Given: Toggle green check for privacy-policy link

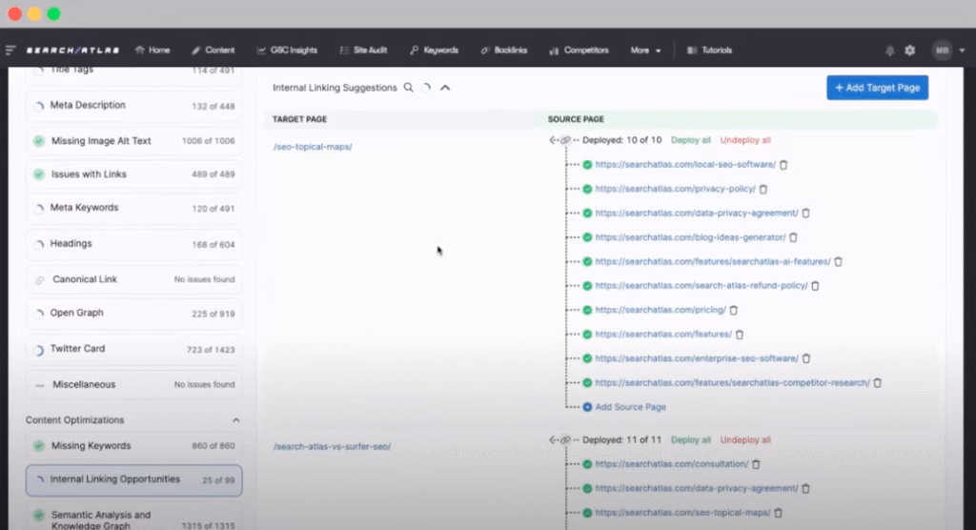Looking at the screenshot, I should [587, 189].
